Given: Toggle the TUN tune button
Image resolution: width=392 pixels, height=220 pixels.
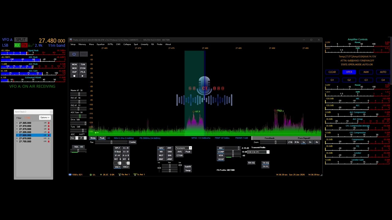Looking at the screenshot, I should point(82,64).
